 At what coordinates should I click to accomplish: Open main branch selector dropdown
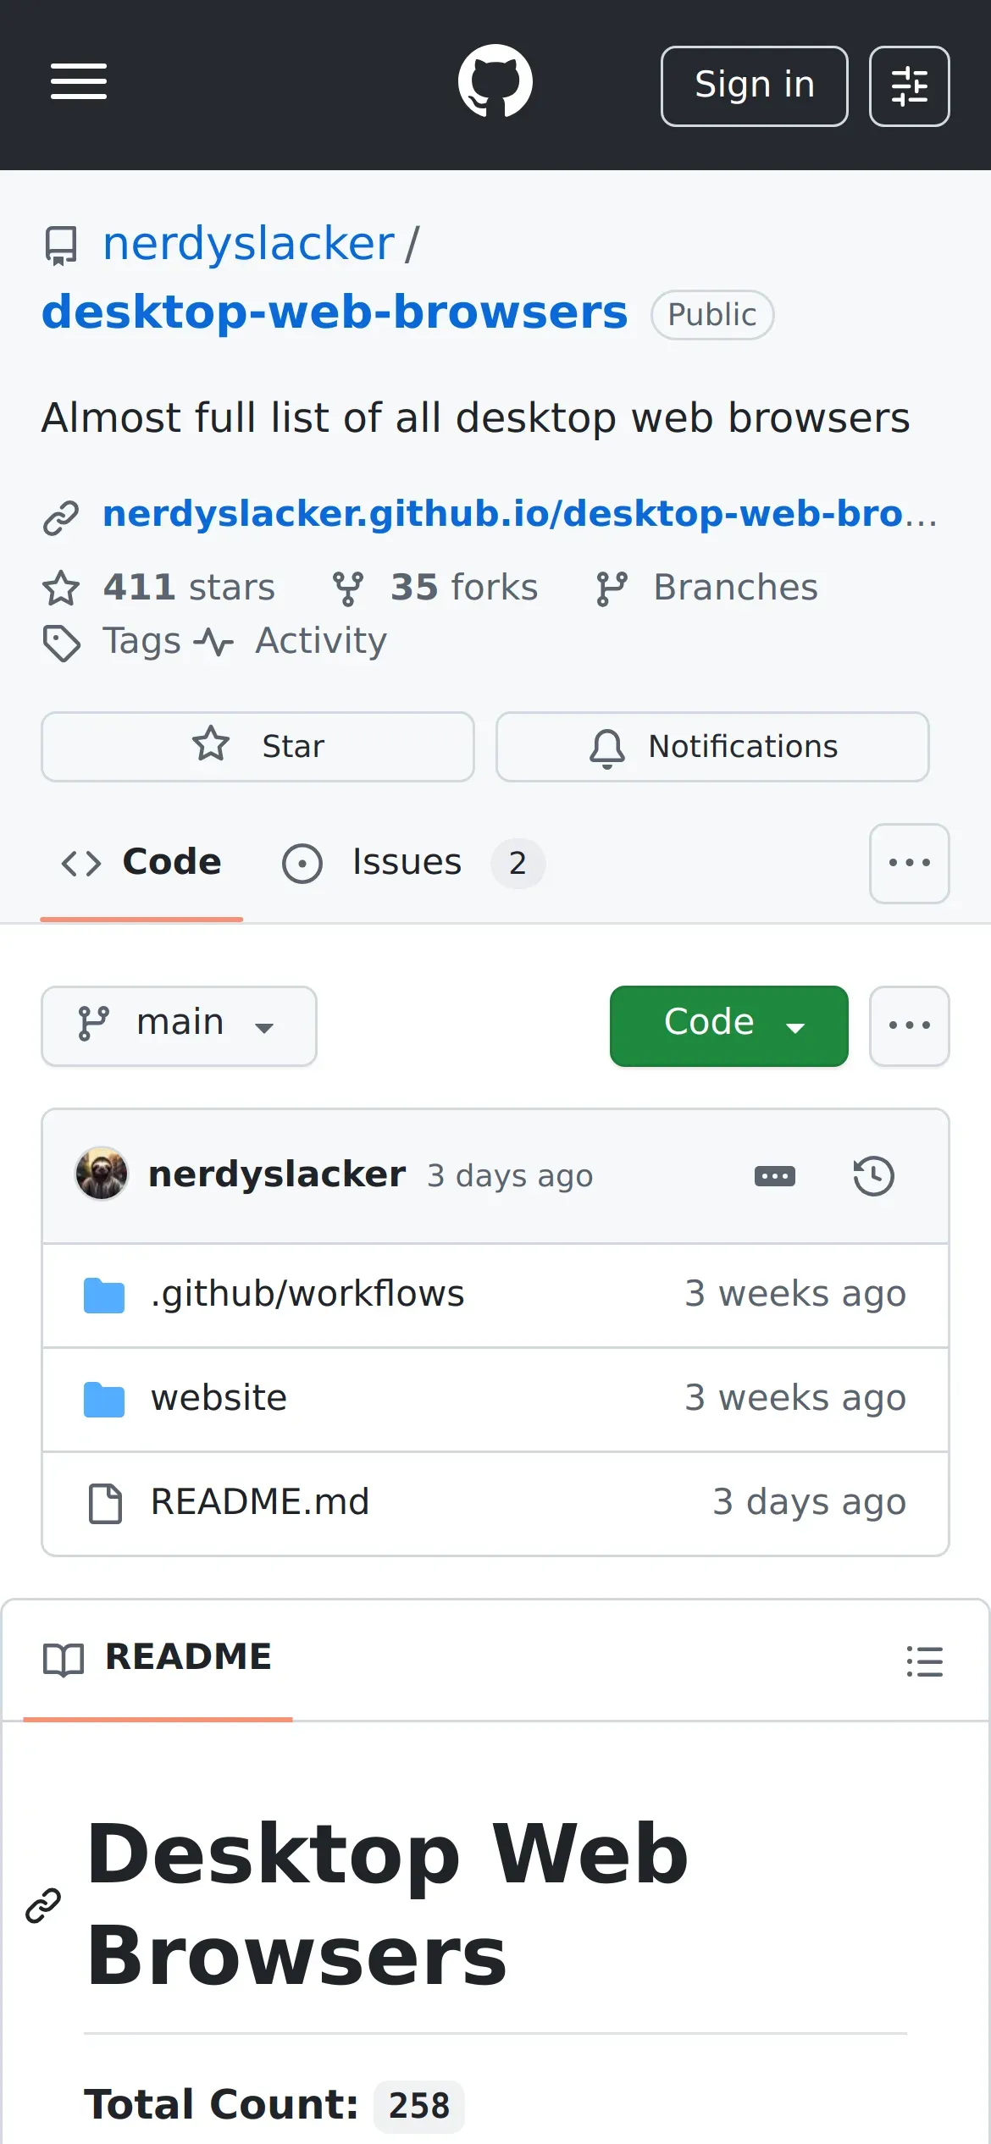pos(179,1026)
